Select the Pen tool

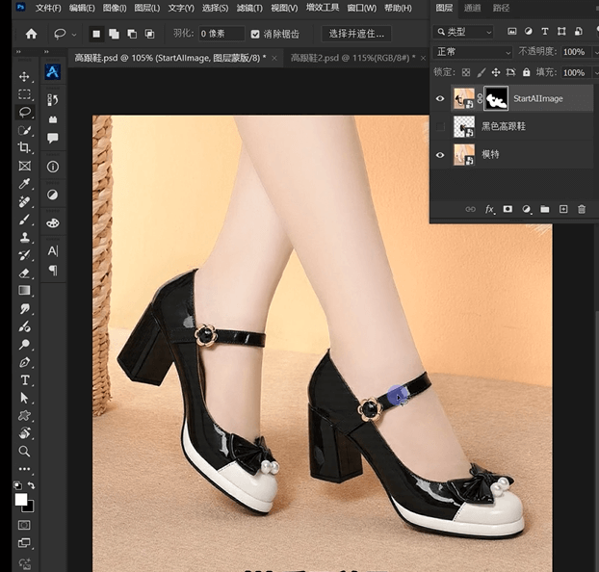point(24,362)
